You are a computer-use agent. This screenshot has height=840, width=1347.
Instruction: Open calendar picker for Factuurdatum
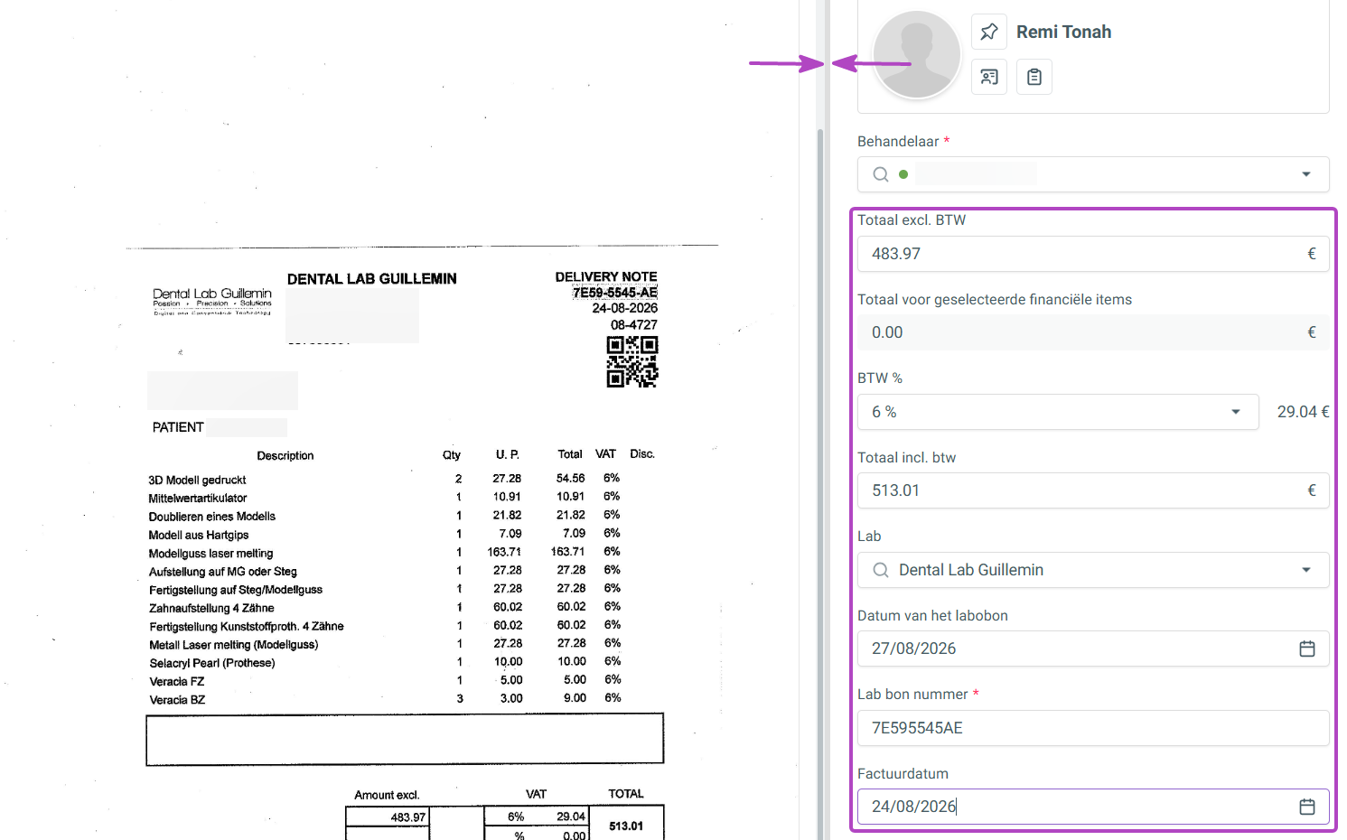pyautogui.click(x=1306, y=807)
